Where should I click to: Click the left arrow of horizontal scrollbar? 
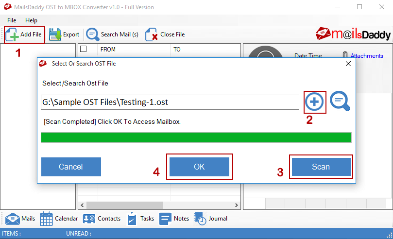coord(82,205)
